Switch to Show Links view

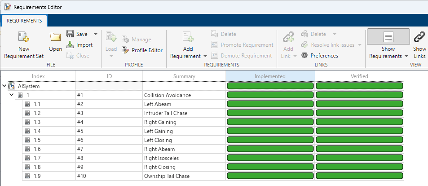coord(419,45)
